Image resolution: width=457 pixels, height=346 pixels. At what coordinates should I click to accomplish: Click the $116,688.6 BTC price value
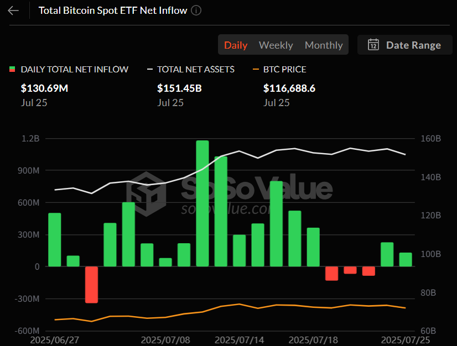289,88
